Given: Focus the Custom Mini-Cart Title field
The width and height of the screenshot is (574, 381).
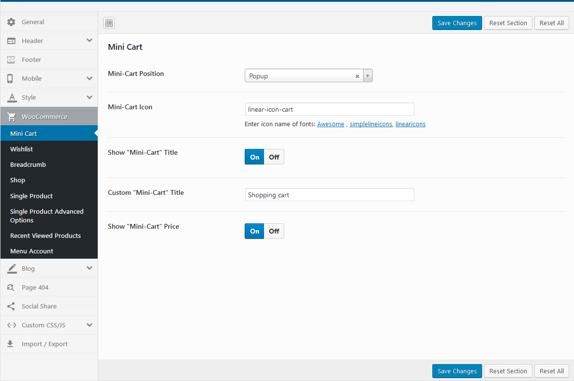Looking at the screenshot, I should [329, 195].
